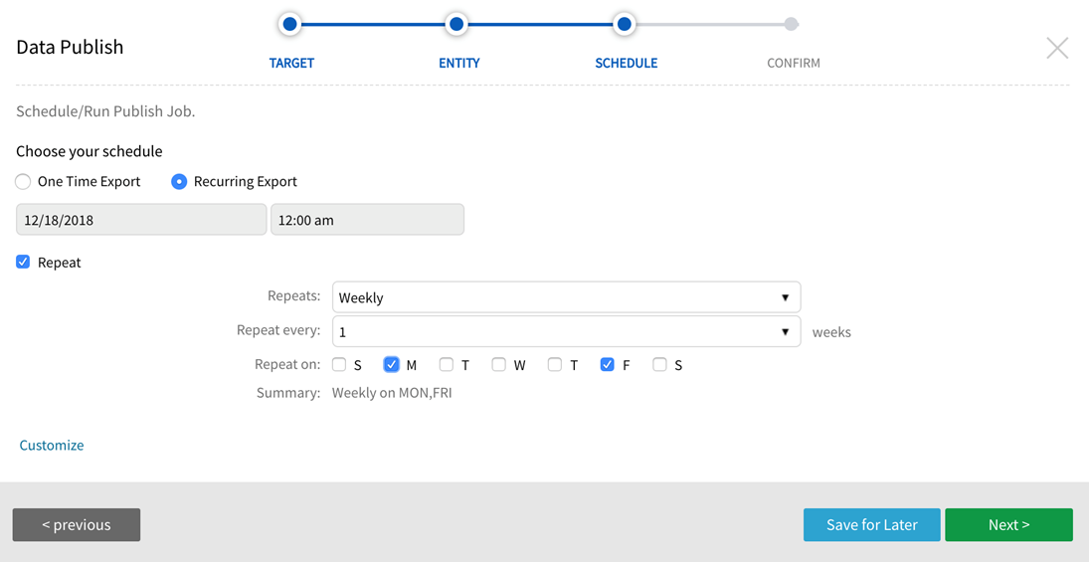Proceed with the Next button
The image size is (1089, 562).
pos(1008,525)
